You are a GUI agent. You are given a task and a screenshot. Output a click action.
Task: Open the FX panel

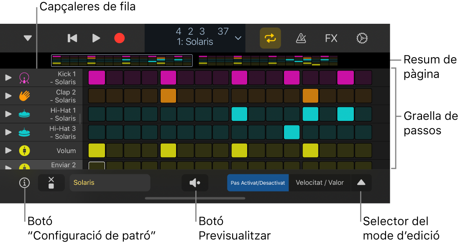[331, 38]
